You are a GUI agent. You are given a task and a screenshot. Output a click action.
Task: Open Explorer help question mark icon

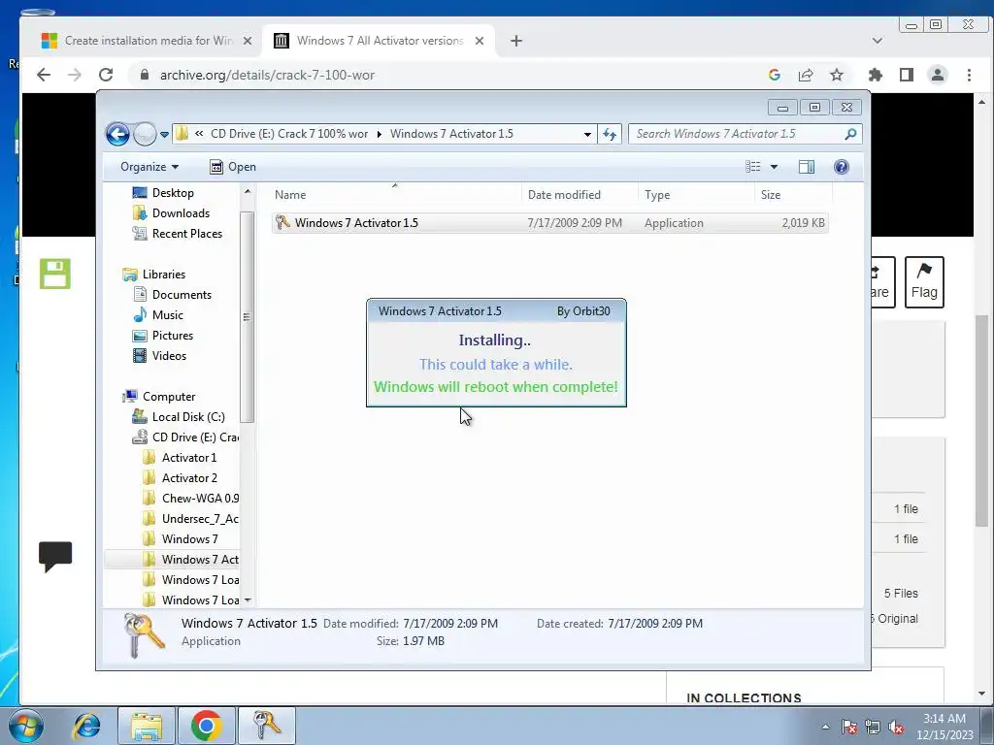pyautogui.click(x=842, y=167)
